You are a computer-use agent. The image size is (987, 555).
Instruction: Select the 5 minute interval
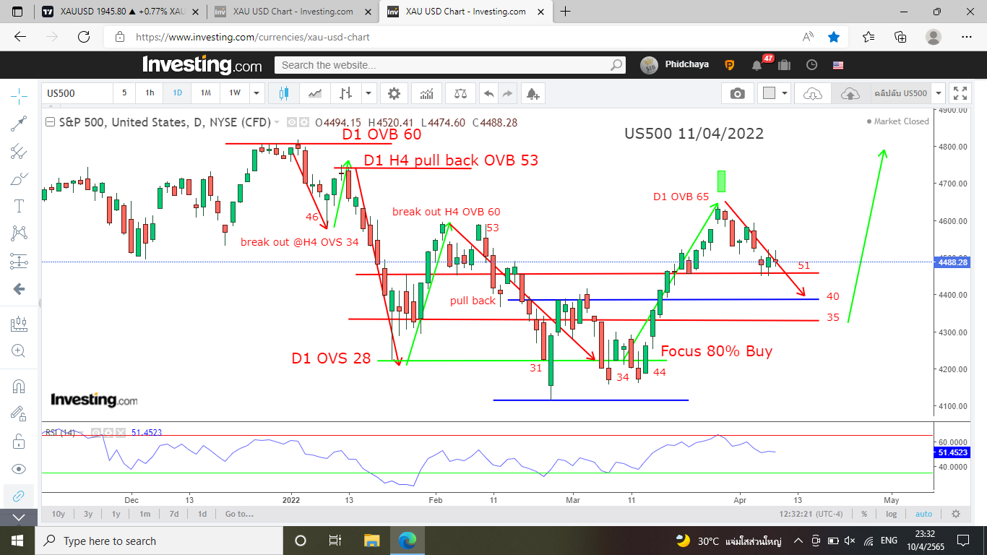(x=124, y=93)
